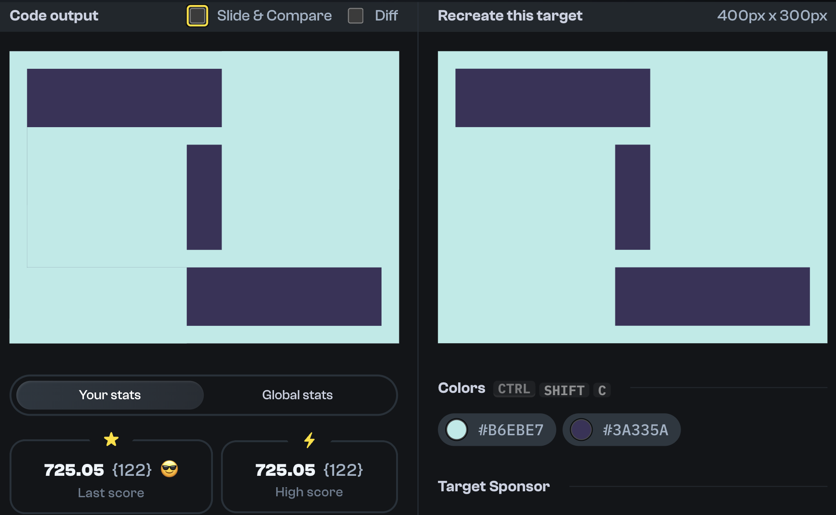Click the Target Sponsor heading
836x515 pixels.
pos(494,486)
